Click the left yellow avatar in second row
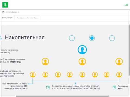130x97 pixels. pyautogui.click(x=45, y=61)
